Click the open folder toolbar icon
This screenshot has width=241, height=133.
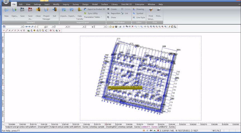pyautogui.click(x=113, y=27)
